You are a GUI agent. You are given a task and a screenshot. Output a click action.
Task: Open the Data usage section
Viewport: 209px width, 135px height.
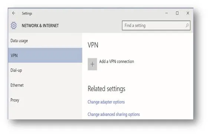coord(45,41)
